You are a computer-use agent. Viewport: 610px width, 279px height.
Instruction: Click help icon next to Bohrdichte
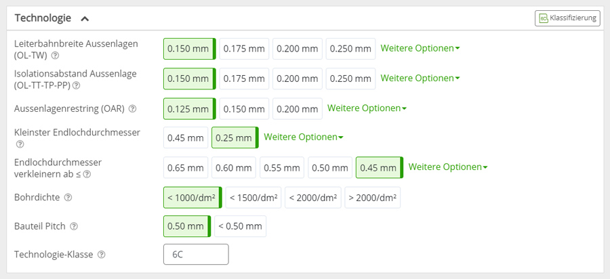pos(68,197)
